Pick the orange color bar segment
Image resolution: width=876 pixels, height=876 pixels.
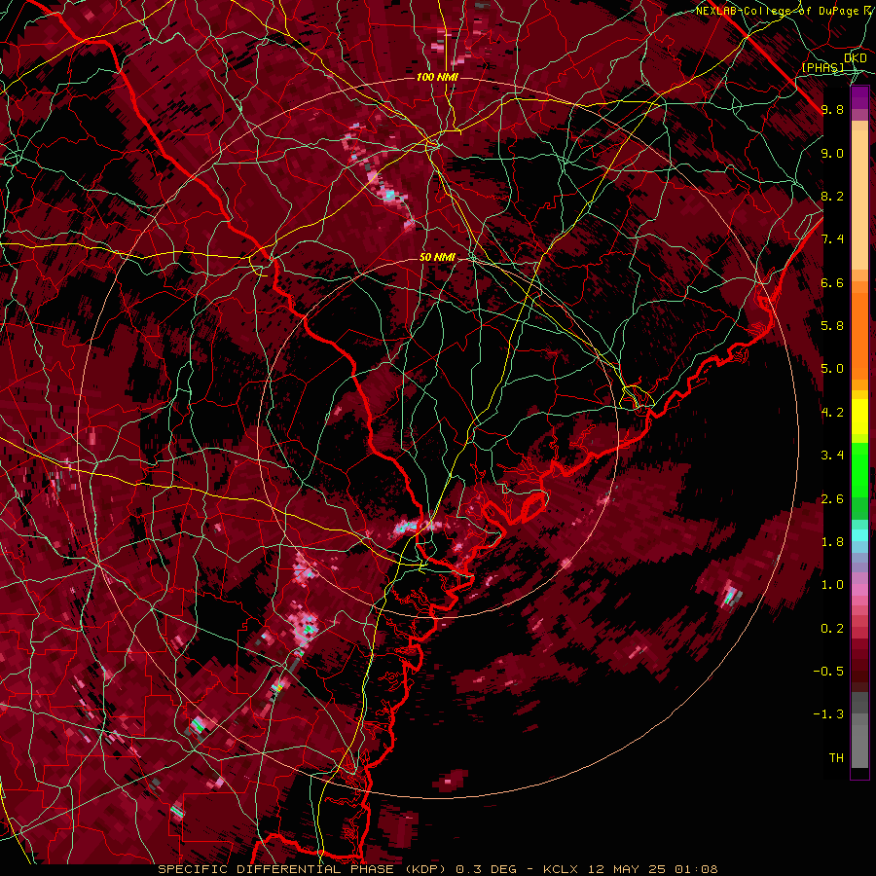(859, 337)
